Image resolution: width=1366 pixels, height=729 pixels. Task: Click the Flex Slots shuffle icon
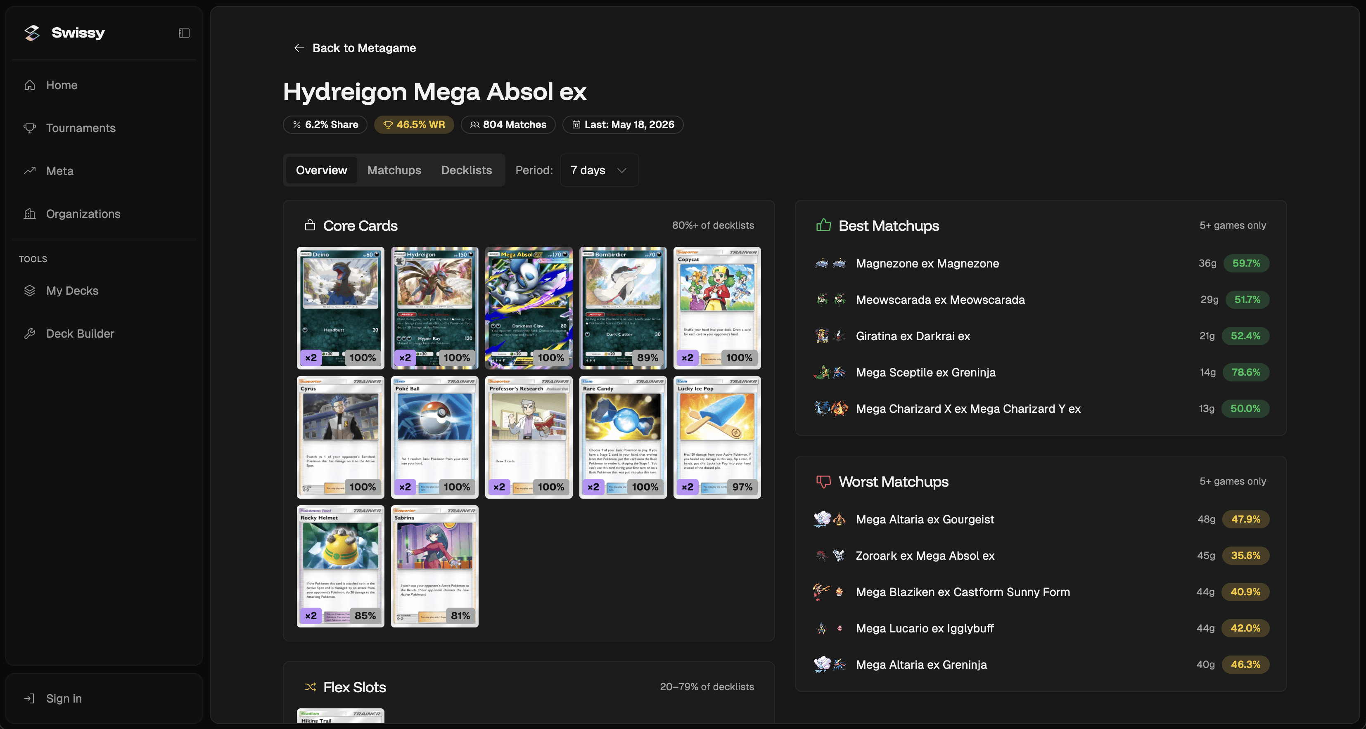click(310, 687)
